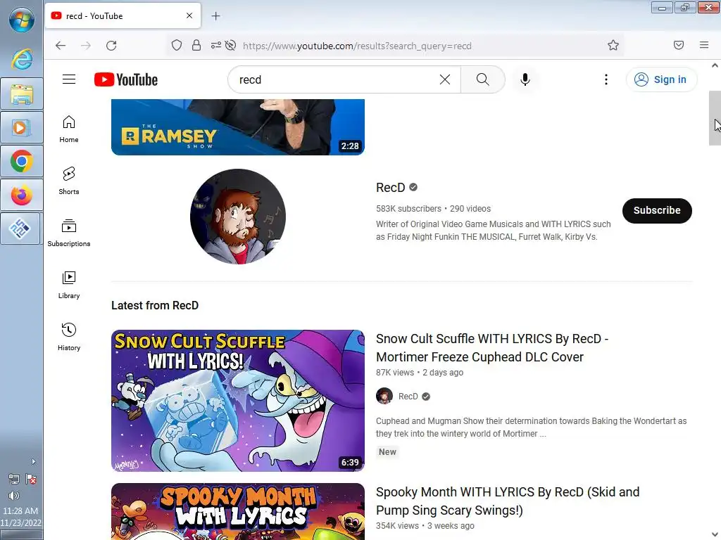This screenshot has height=540, width=721.
Task: Save page to Pocket
Action: click(x=679, y=45)
